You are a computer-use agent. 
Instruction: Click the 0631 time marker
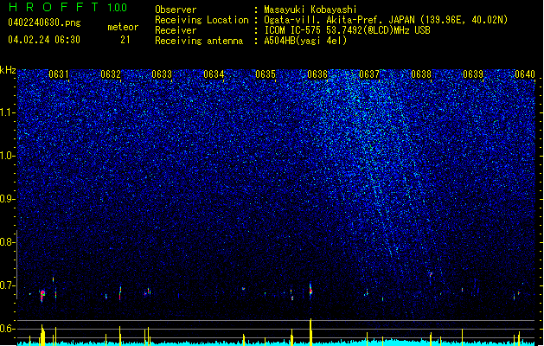point(58,74)
